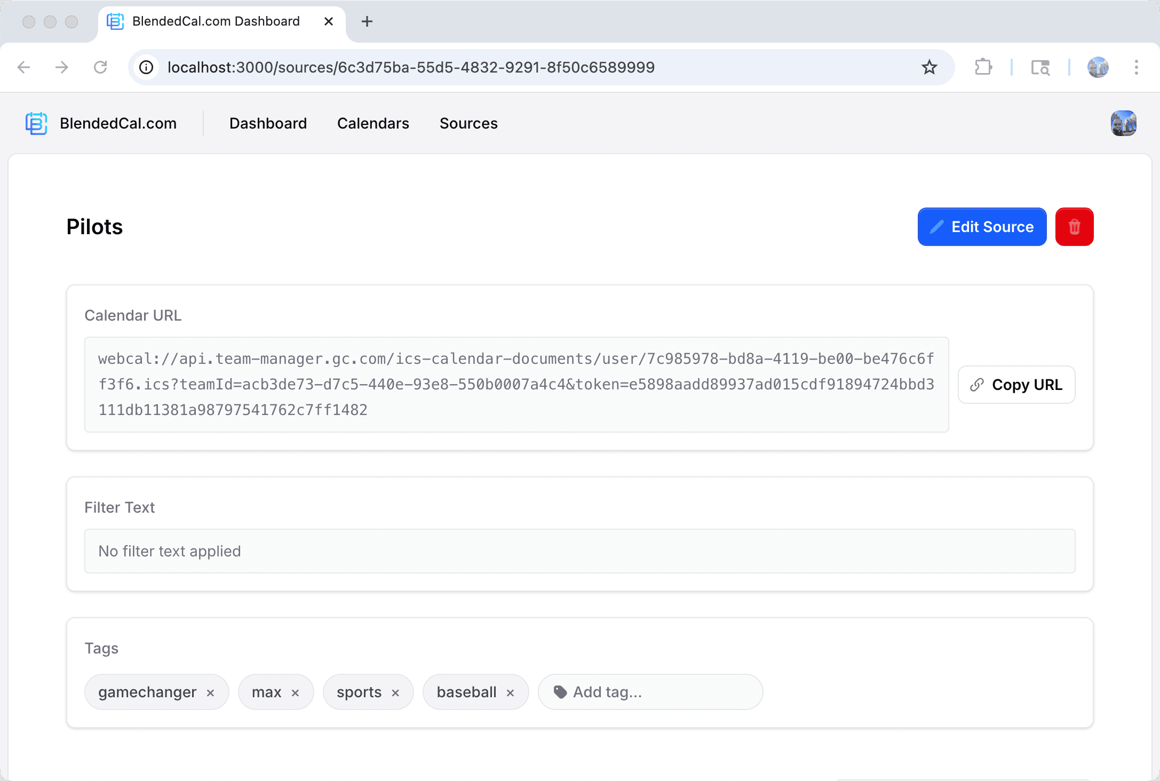1160x781 pixels.
Task: Remove the baseball tag
Action: point(510,692)
